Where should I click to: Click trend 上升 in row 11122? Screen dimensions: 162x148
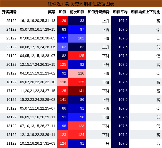pyautogui.click(x=106, y=144)
